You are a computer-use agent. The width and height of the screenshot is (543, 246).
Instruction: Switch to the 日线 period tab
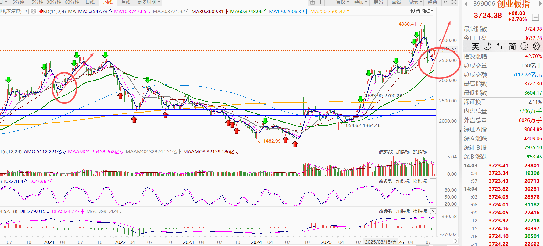click(90, 2)
